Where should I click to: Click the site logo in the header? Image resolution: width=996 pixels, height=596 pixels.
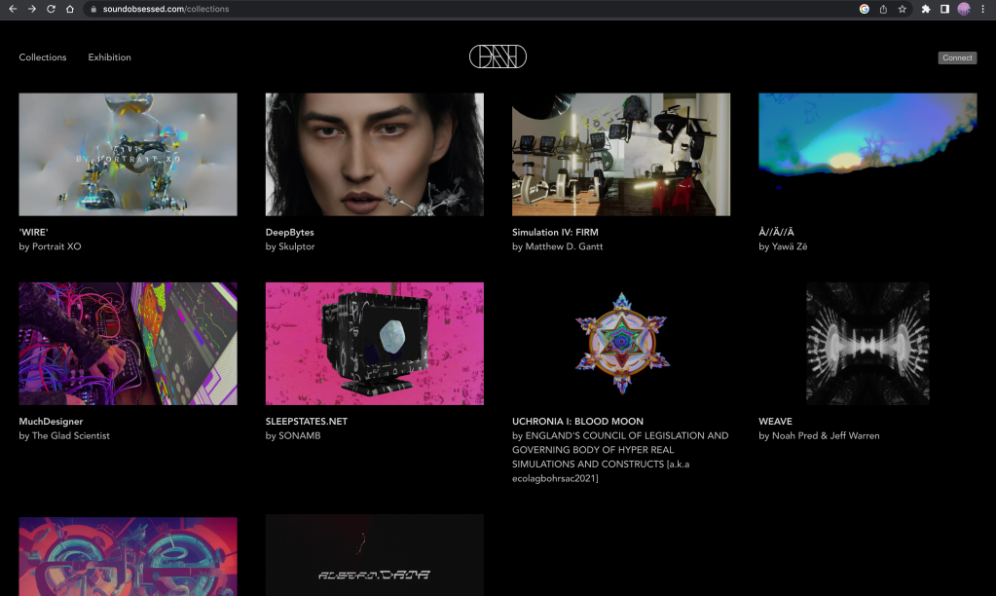tap(498, 57)
